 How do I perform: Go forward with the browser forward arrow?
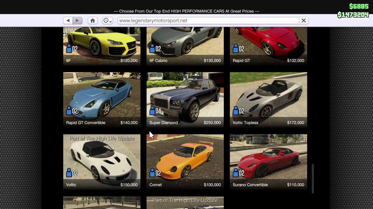tap(78, 21)
